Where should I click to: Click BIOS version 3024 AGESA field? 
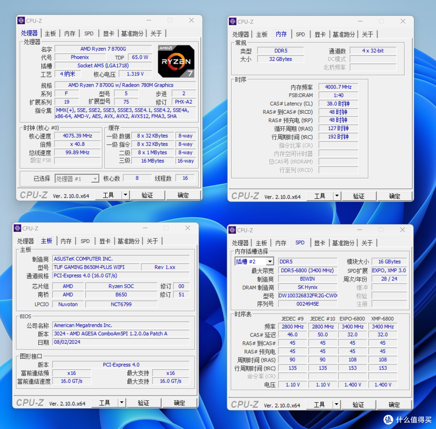(x=121, y=334)
